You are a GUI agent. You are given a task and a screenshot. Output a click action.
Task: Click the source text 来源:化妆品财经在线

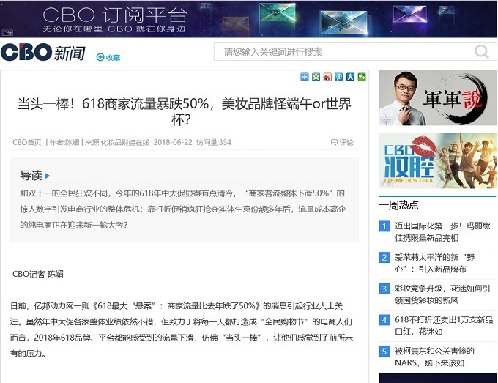pos(117,142)
